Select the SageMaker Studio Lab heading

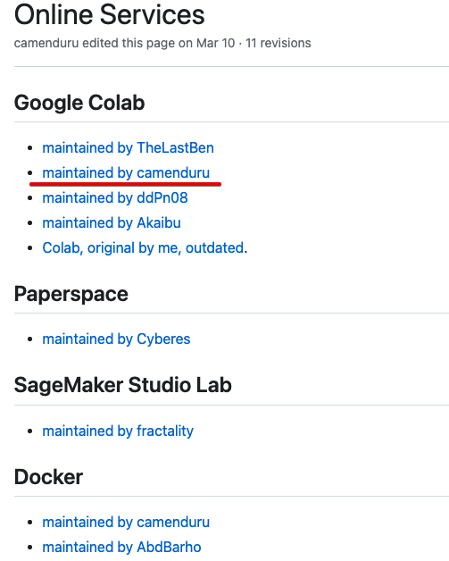[123, 385]
